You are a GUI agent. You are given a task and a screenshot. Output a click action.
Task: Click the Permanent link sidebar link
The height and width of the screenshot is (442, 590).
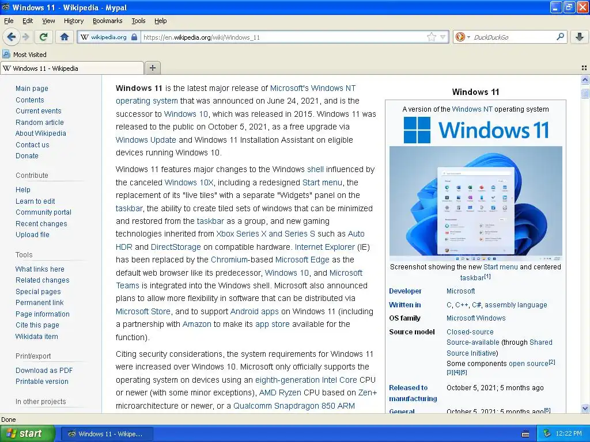[x=40, y=303]
